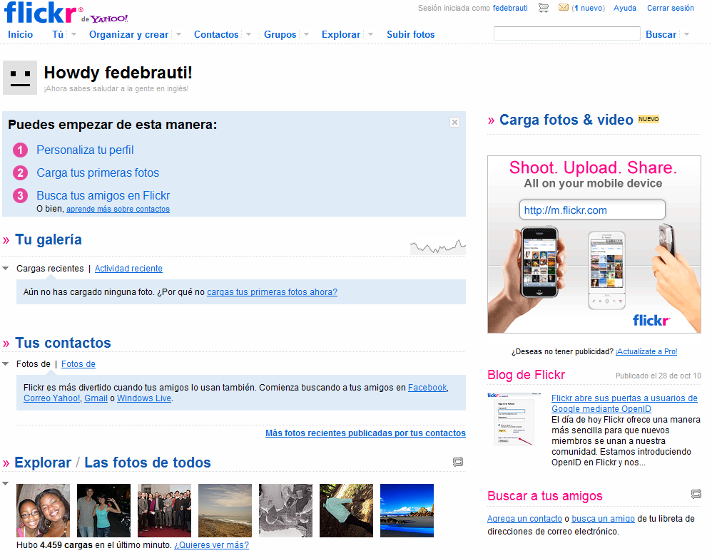Open the Explorar dropdown arrow

coord(370,33)
